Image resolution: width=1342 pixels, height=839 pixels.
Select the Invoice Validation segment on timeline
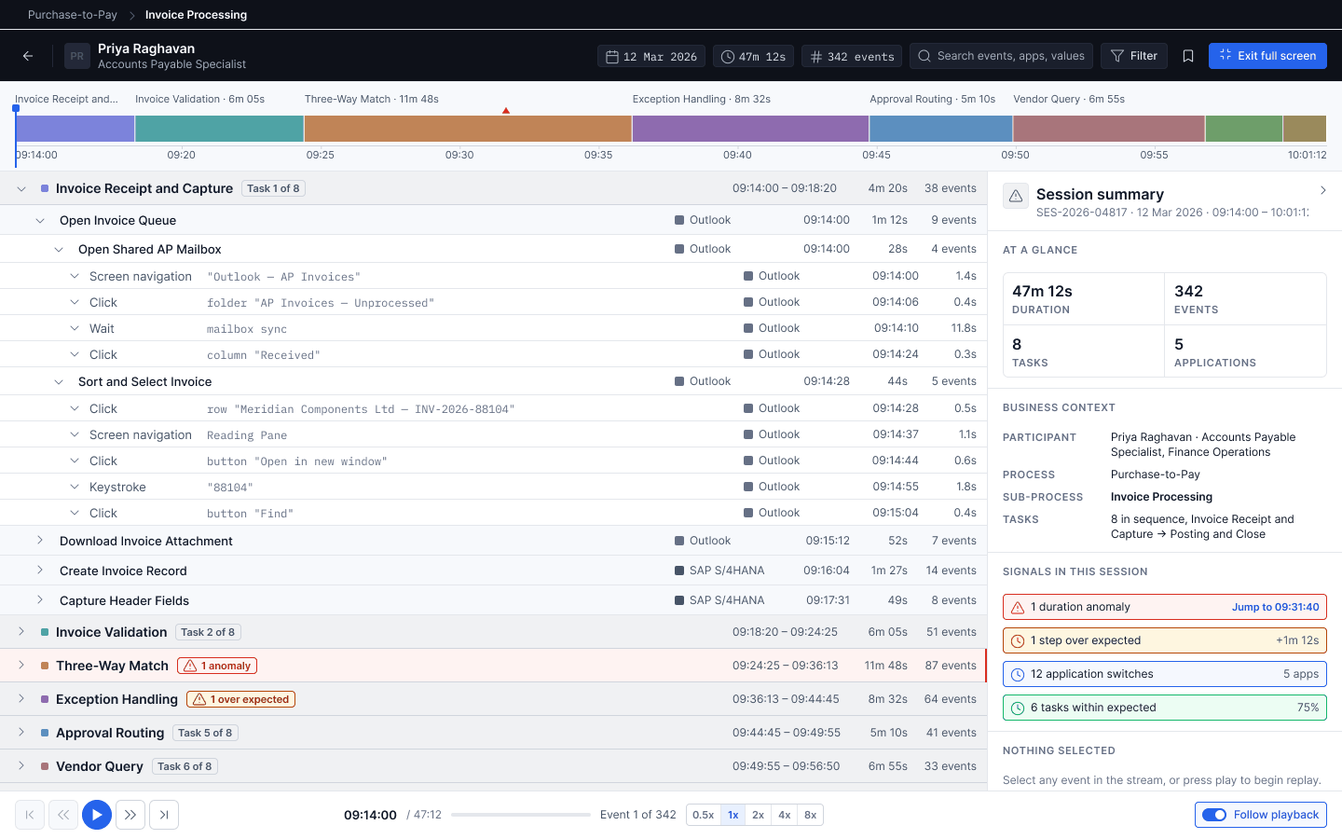pyautogui.click(x=219, y=129)
